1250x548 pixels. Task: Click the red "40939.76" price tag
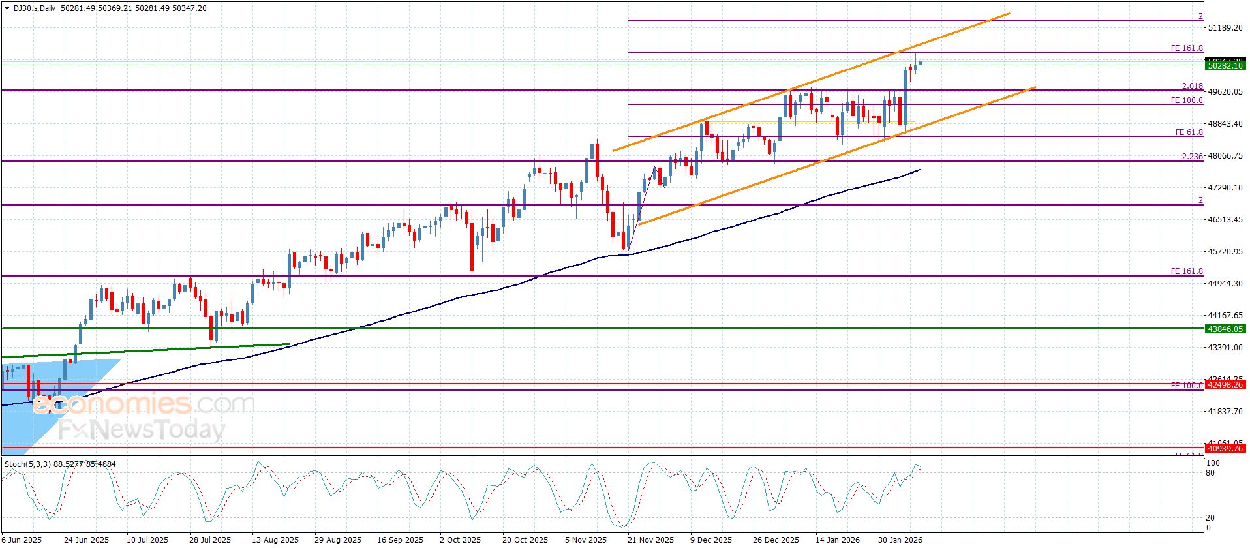(x=1226, y=449)
